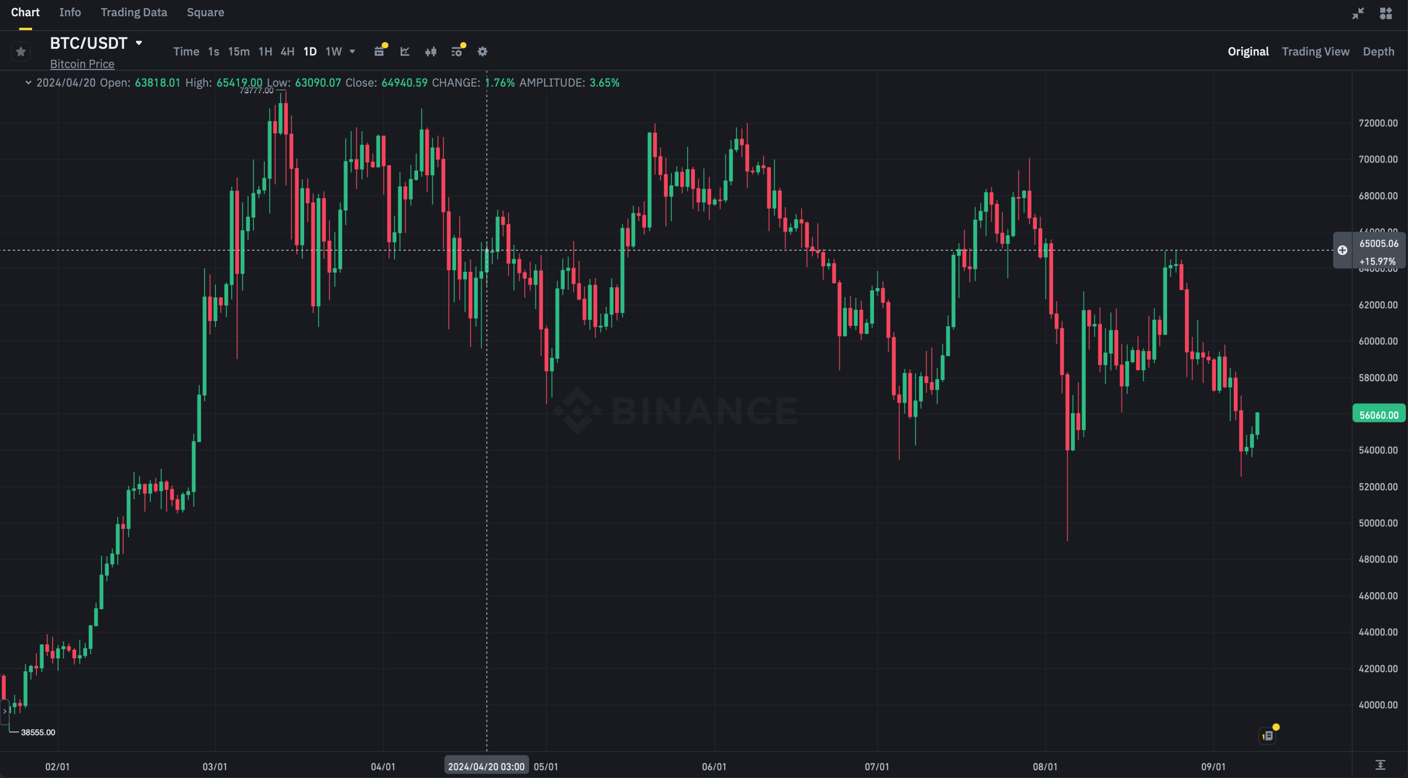Select the 1D interval

click(x=310, y=51)
